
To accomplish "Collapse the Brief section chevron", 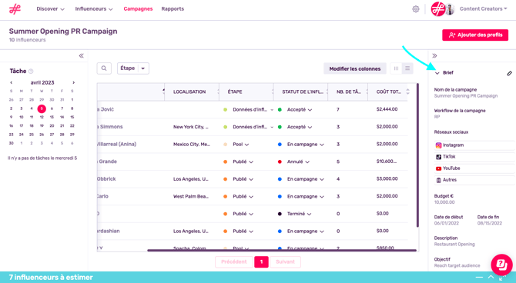I will pyautogui.click(x=437, y=73).
